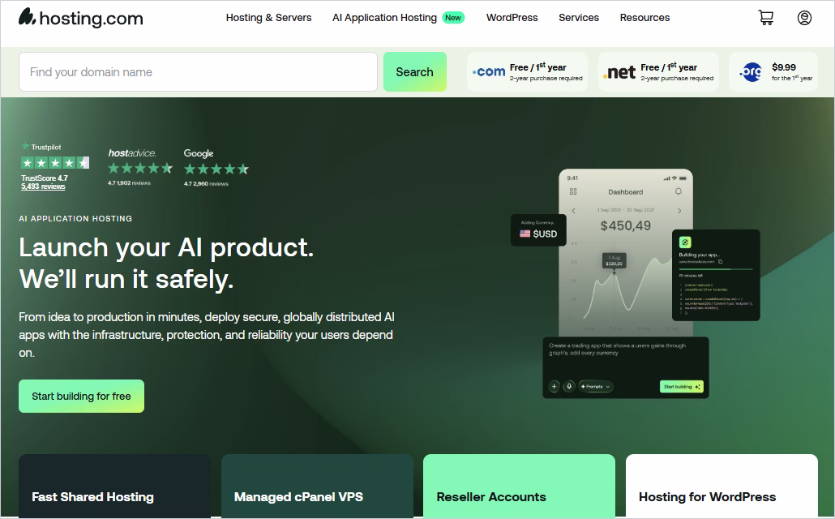835x519 pixels.
Task: Open AI Application Hosting menu
Action: pos(384,18)
